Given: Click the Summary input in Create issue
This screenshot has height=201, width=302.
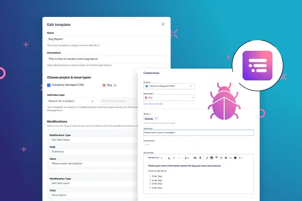Looking at the screenshot, I should pos(198,133).
